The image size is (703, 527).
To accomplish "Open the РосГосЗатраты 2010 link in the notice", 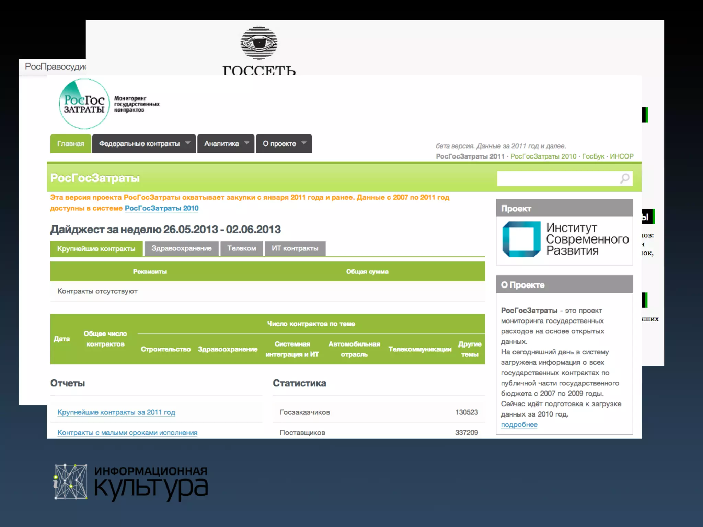I will tap(161, 208).
